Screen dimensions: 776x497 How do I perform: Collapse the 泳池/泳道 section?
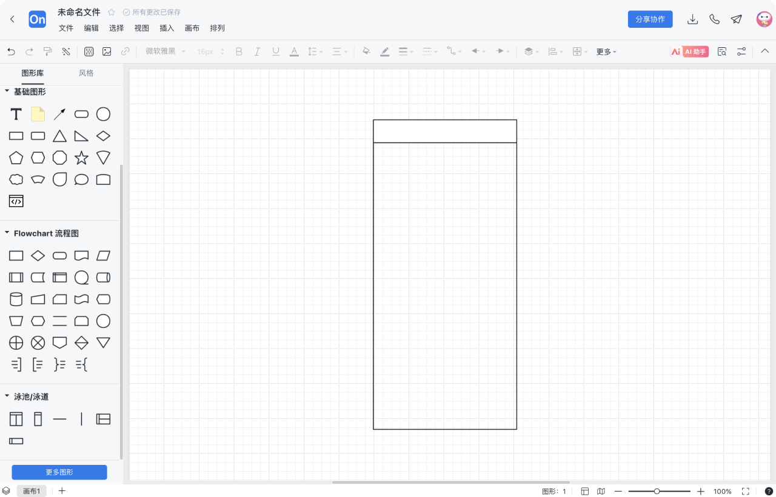[x=7, y=396]
